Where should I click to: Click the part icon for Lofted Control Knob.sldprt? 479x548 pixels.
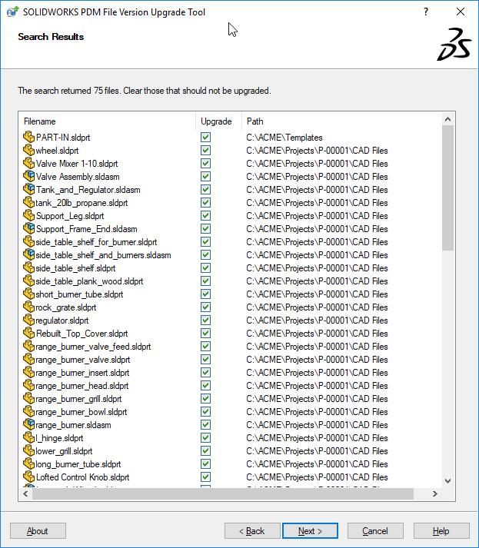pos(28,477)
